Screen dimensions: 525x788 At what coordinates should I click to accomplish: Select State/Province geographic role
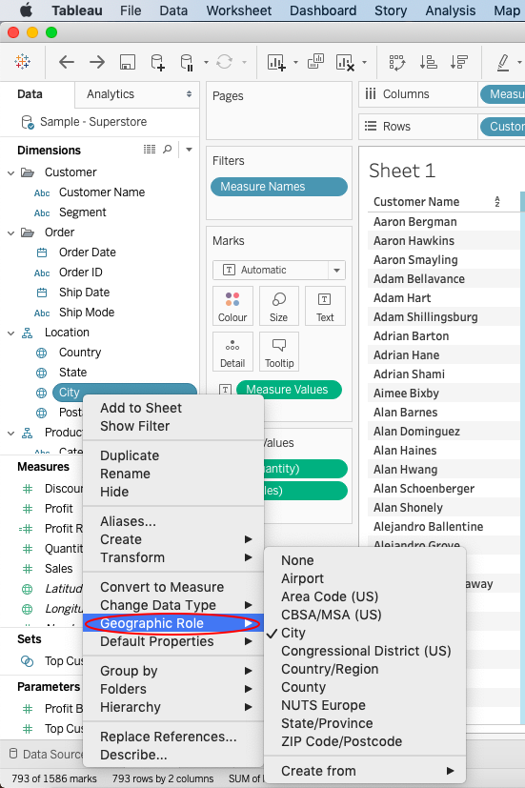[327, 723]
